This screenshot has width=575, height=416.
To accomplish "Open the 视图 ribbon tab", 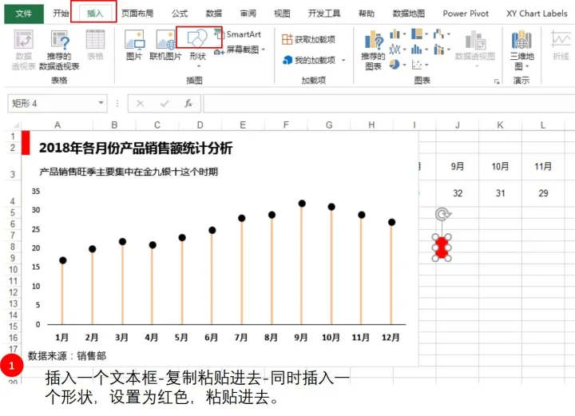I will click(x=282, y=14).
